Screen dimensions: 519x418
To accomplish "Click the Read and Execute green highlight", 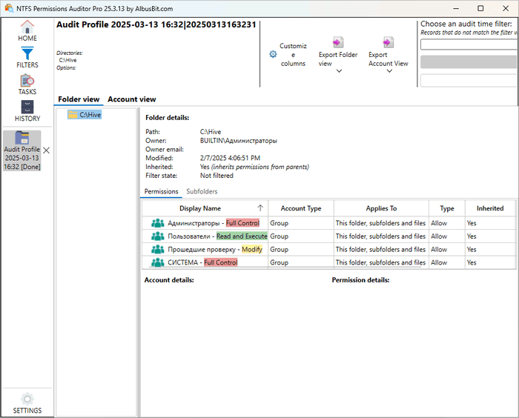I will 241,236.
